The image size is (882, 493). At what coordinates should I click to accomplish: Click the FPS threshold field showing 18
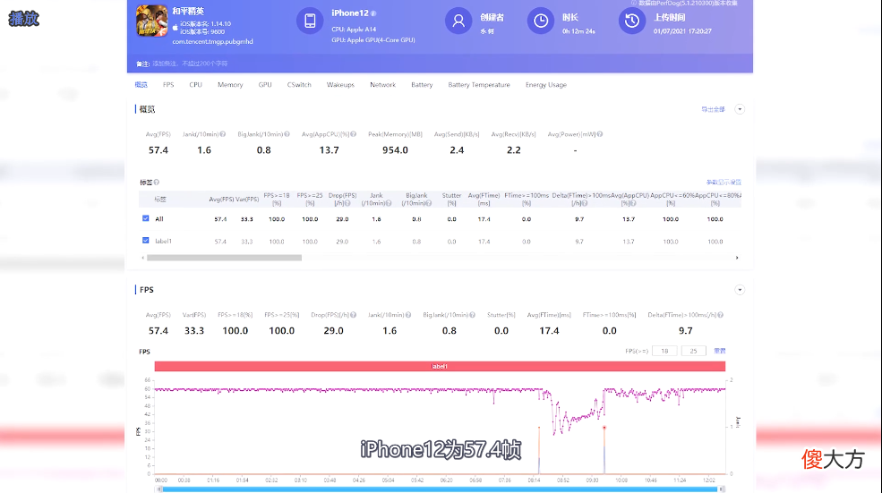pyautogui.click(x=664, y=351)
